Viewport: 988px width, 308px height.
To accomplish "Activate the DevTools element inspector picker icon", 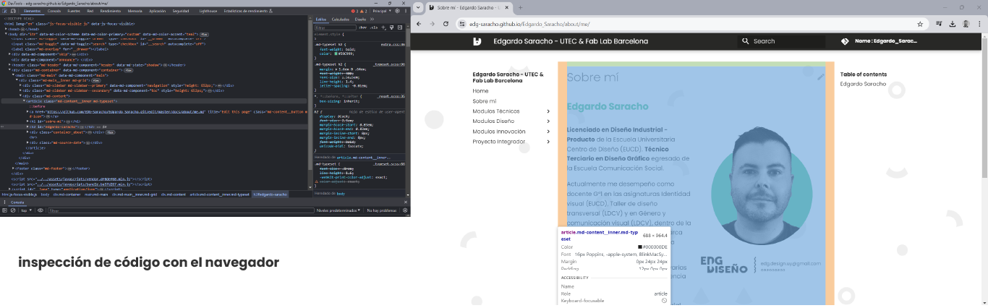I will [5, 11].
